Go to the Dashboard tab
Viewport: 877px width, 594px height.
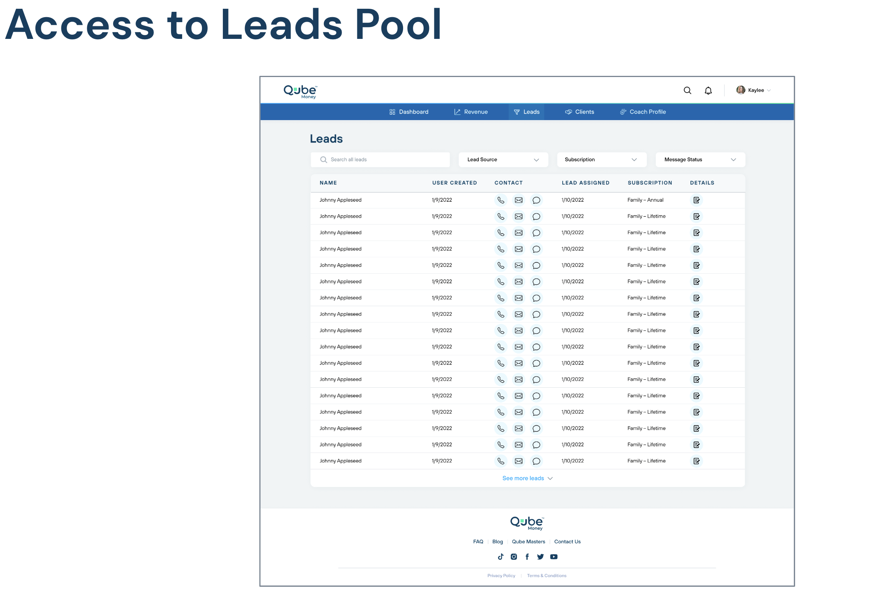pos(409,112)
